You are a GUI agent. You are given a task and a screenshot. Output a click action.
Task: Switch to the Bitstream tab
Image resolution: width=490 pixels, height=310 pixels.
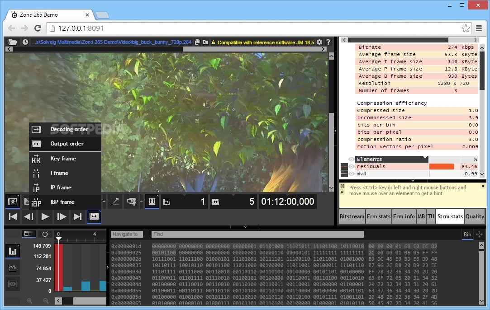pos(352,216)
